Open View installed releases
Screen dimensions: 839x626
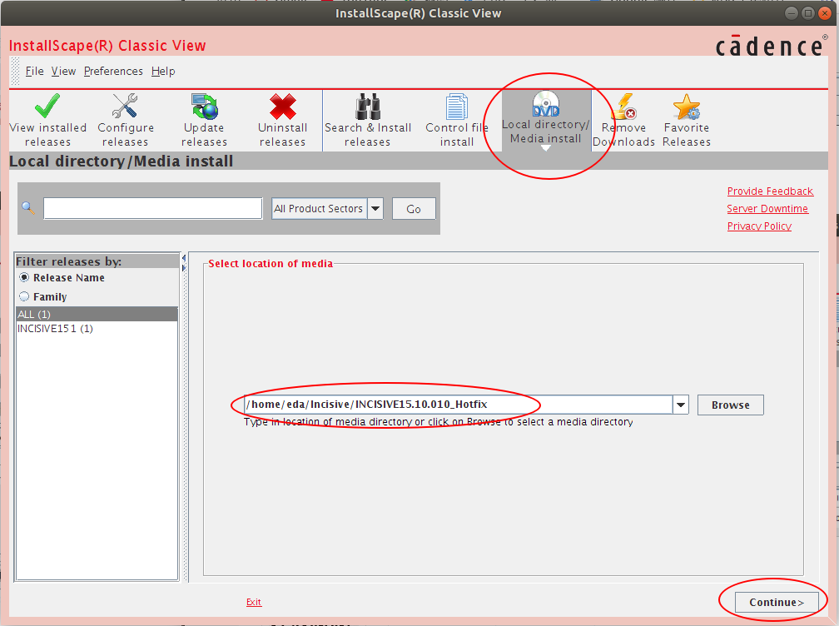[47, 121]
